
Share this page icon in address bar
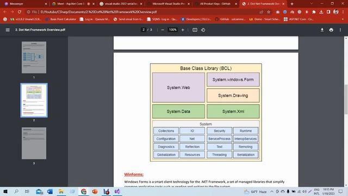(x=261, y=12)
